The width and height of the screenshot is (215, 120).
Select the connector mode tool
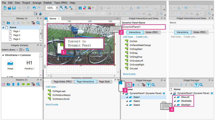pos(71,8)
